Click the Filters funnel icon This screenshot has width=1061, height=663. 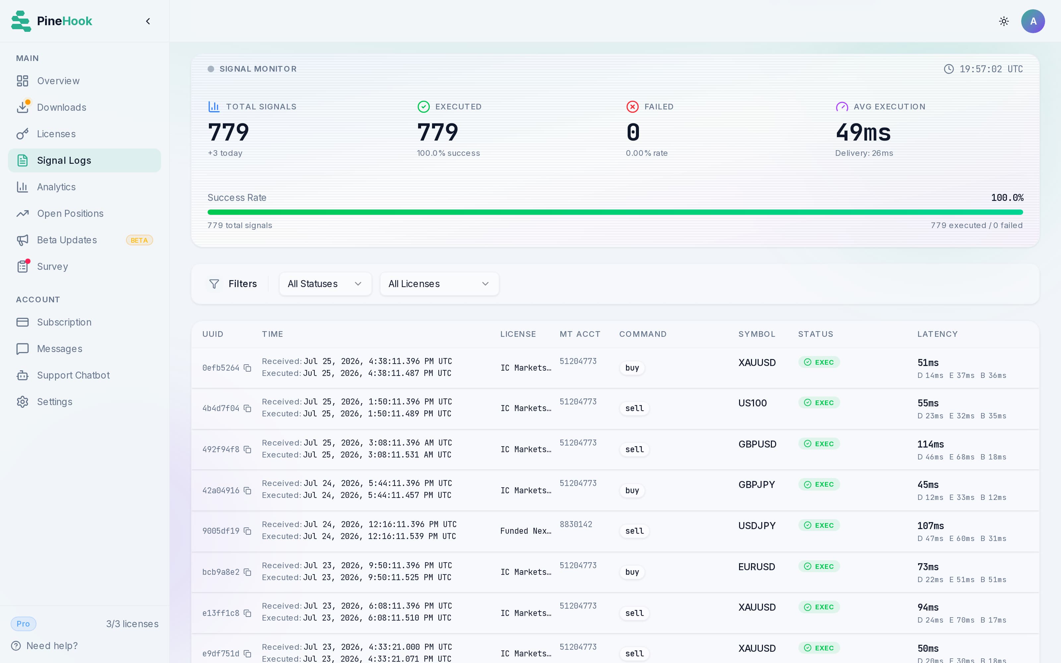(214, 284)
